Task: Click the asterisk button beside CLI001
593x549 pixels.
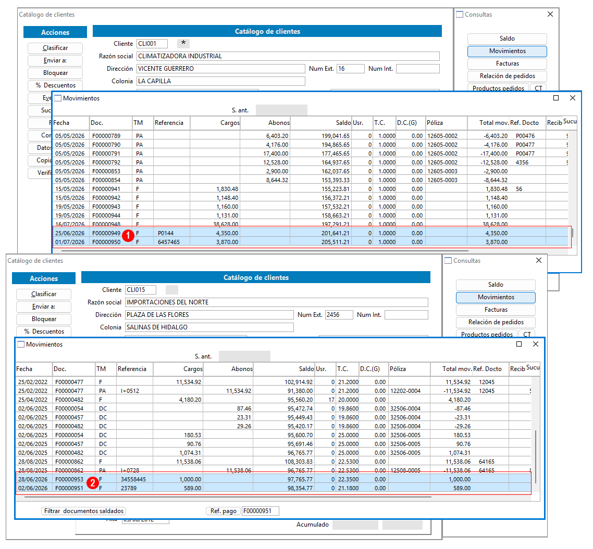Action: 183,43
